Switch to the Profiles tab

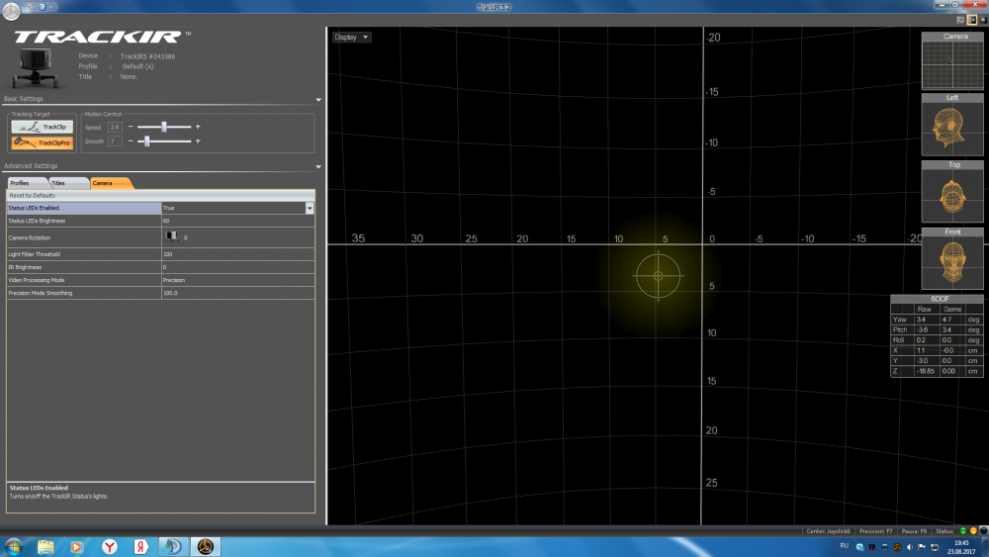22,183
